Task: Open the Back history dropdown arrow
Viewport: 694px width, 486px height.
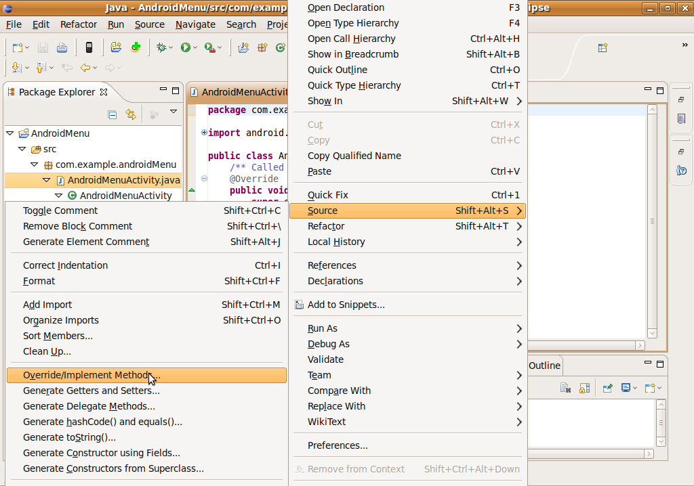Action: click(95, 68)
